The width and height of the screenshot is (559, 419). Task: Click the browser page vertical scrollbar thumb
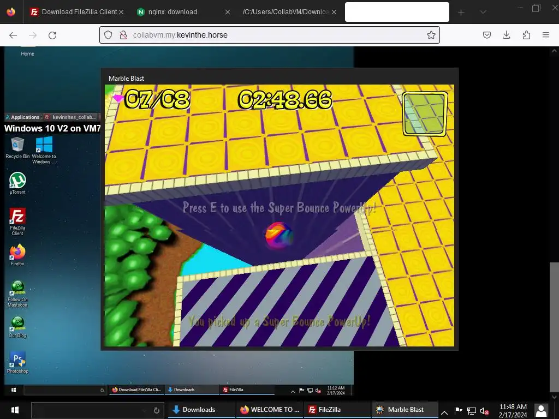[554, 327]
